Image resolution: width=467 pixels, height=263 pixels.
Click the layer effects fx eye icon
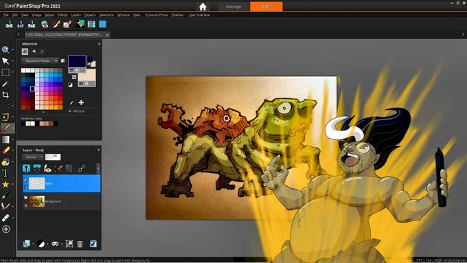click(x=47, y=169)
